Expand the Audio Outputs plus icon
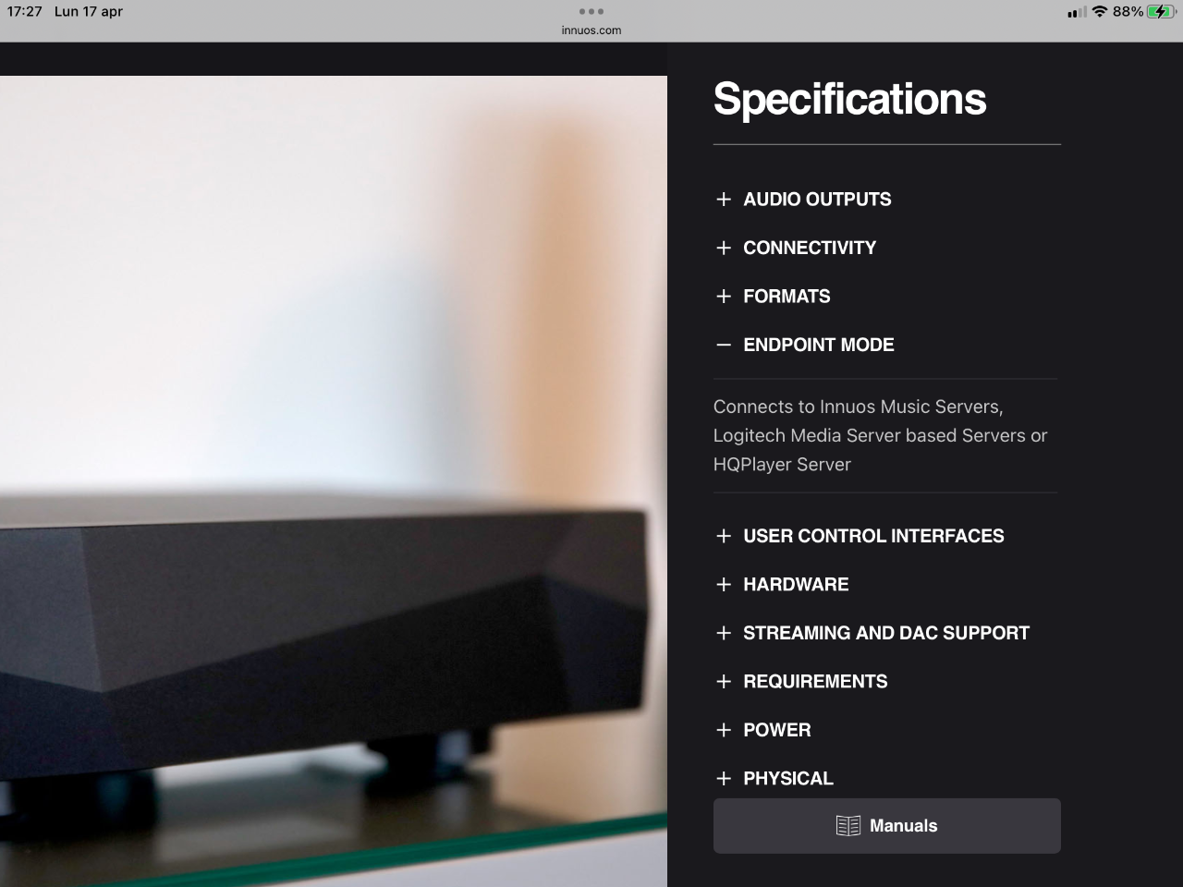The width and height of the screenshot is (1183, 887). click(724, 200)
